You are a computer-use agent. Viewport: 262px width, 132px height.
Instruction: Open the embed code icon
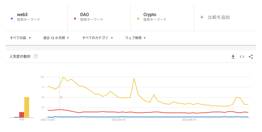coord(242,57)
